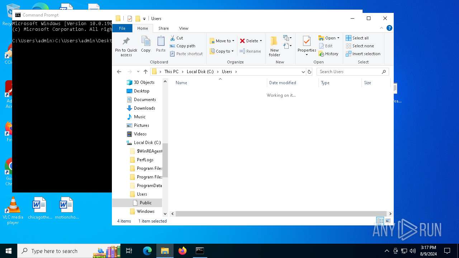This screenshot has height=258, width=459.
Task: Click the quick access Properties checkmark icon
Action: tap(130, 19)
